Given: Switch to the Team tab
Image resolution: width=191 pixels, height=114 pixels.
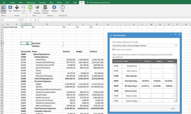Looking at the screenshot, I should tap(75, 2).
